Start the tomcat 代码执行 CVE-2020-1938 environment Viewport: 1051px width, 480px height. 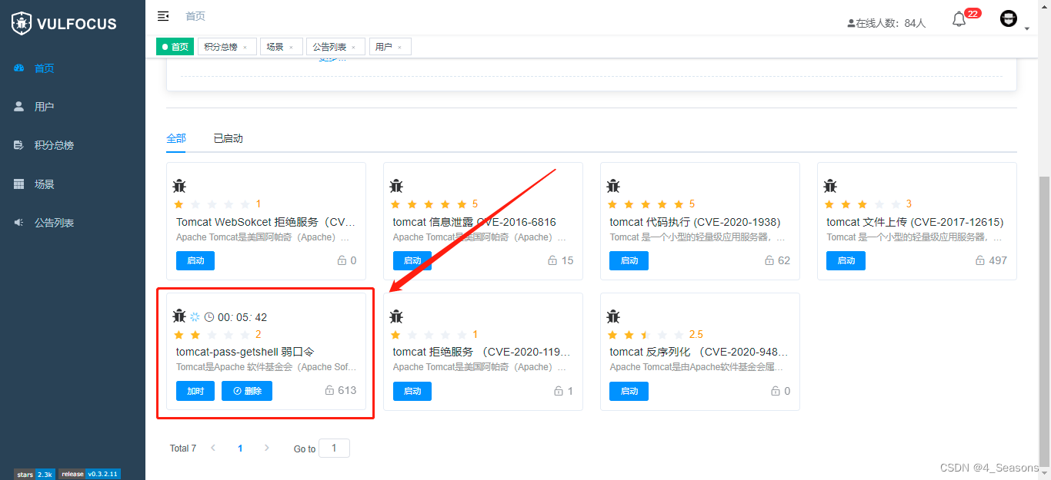pyautogui.click(x=629, y=260)
